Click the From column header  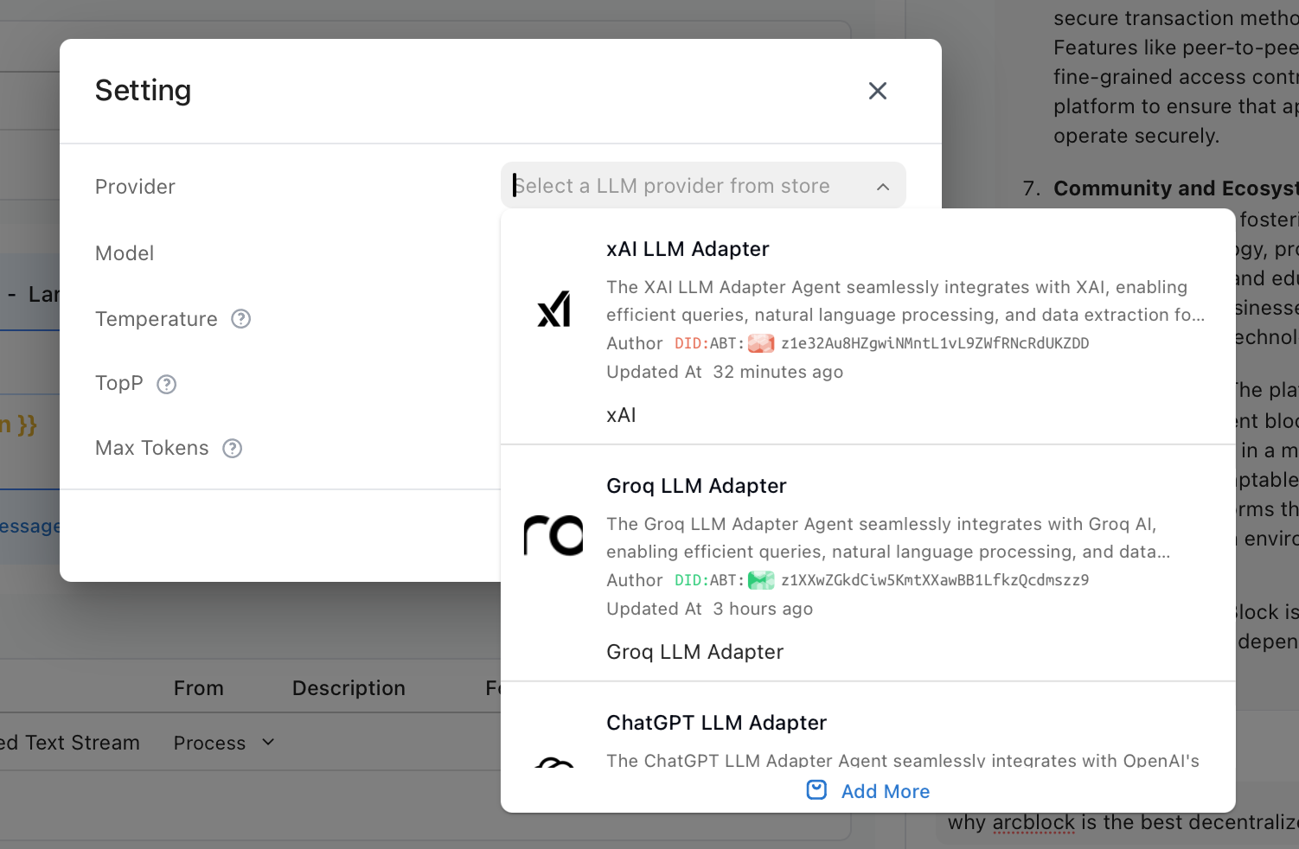coord(198,688)
